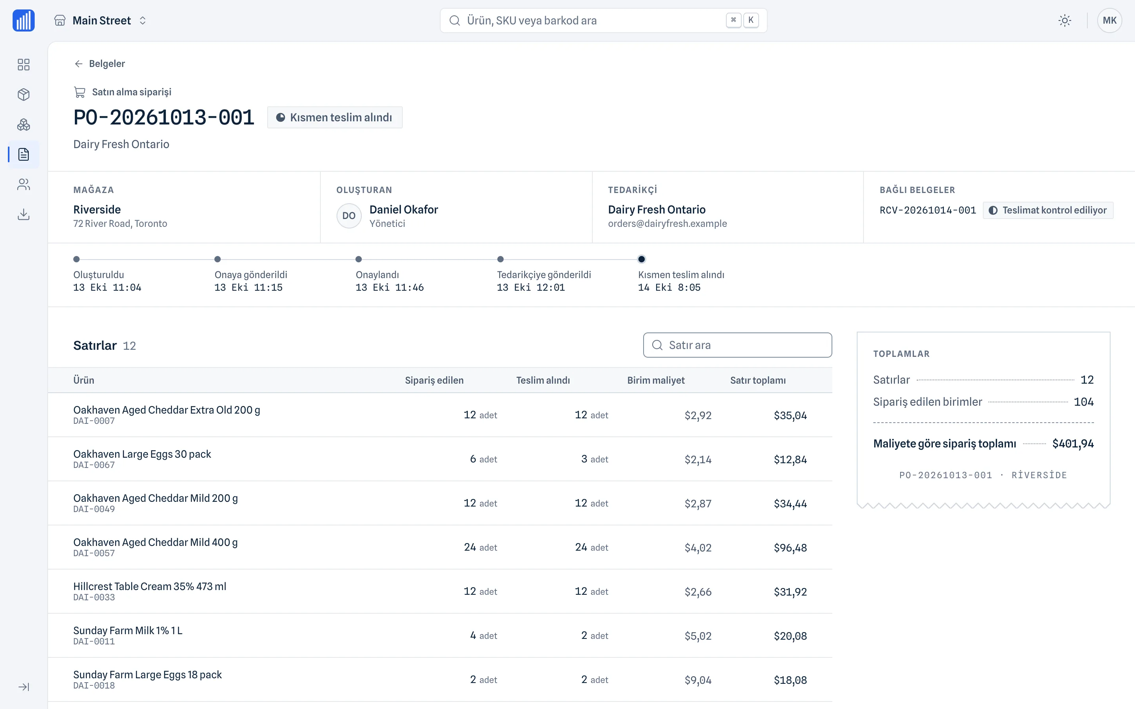Click the store icon beside Main Street
The height and width of the screenshot is (709, 1135).
60,20
